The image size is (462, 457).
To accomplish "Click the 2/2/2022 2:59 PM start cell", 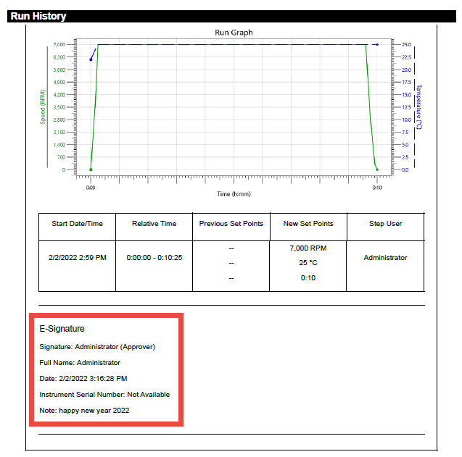I will coord(77,258).
